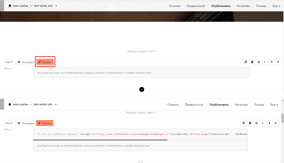Screen dimensions: 284x163
Task: Expand the site dropdown arrow in upper header
Action: tap(56, 6)
